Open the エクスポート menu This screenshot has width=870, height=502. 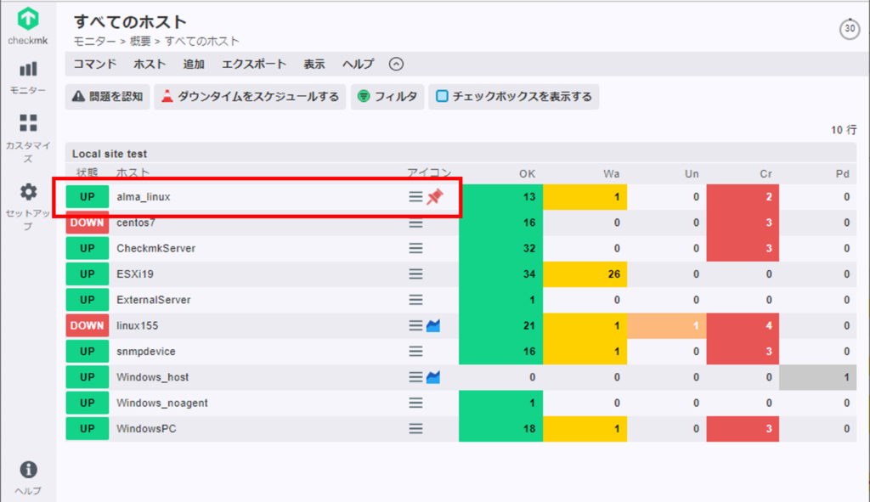click(254, 64)
